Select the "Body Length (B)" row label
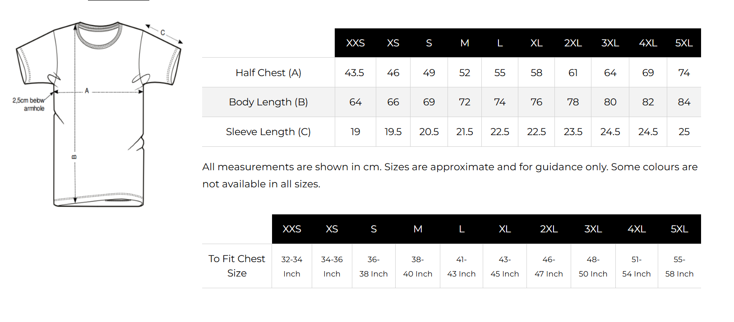 point(268,102)
